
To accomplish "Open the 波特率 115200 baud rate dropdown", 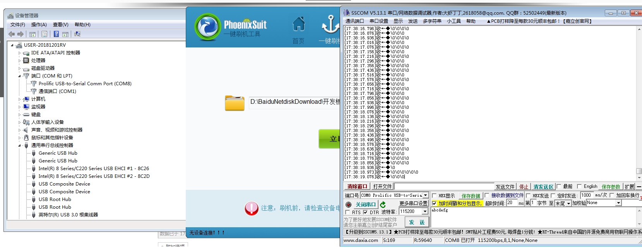I will pos(425,211).
